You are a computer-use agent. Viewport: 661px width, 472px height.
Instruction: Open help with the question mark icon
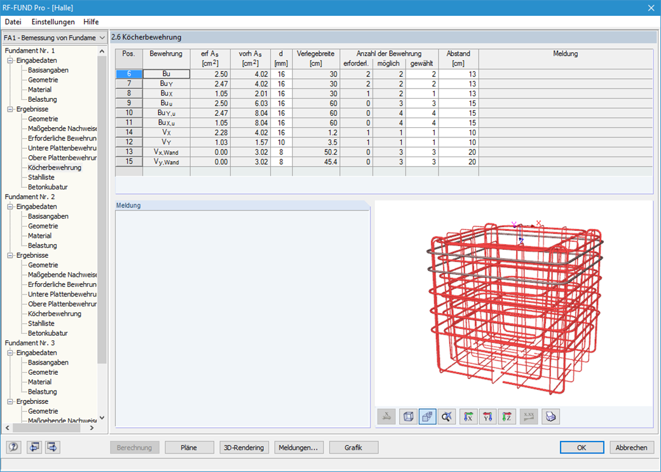13,447
